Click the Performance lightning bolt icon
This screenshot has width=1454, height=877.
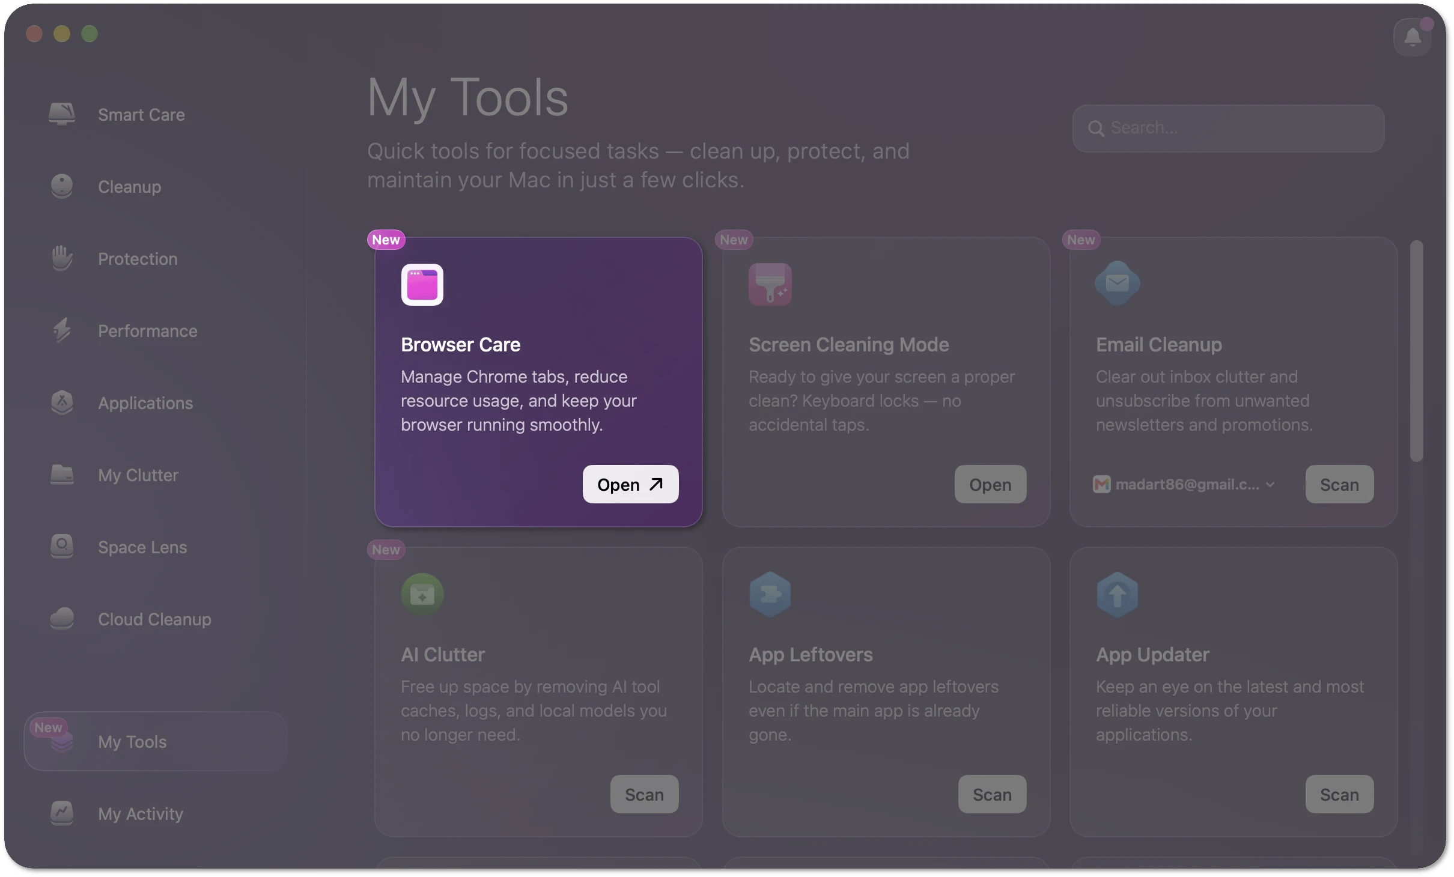pyautogui.click(x=62, y=330)
